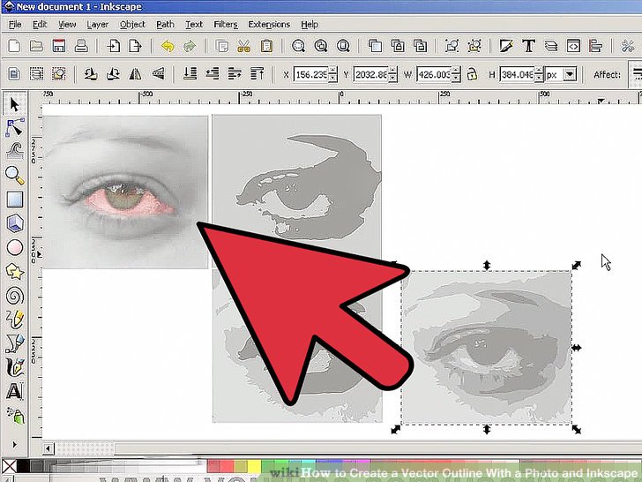Rotate selection 90 degrees counter-clockwise
Viewport: 642px width, 482px height.
(91, 74)
